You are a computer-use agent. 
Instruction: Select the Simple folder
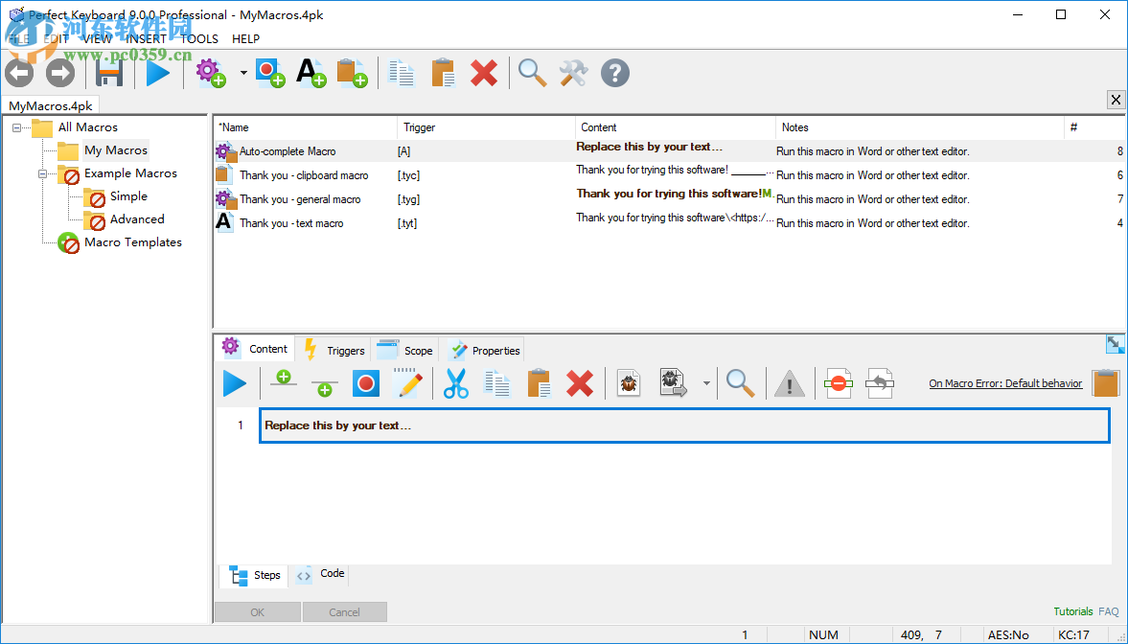(128, 196)
